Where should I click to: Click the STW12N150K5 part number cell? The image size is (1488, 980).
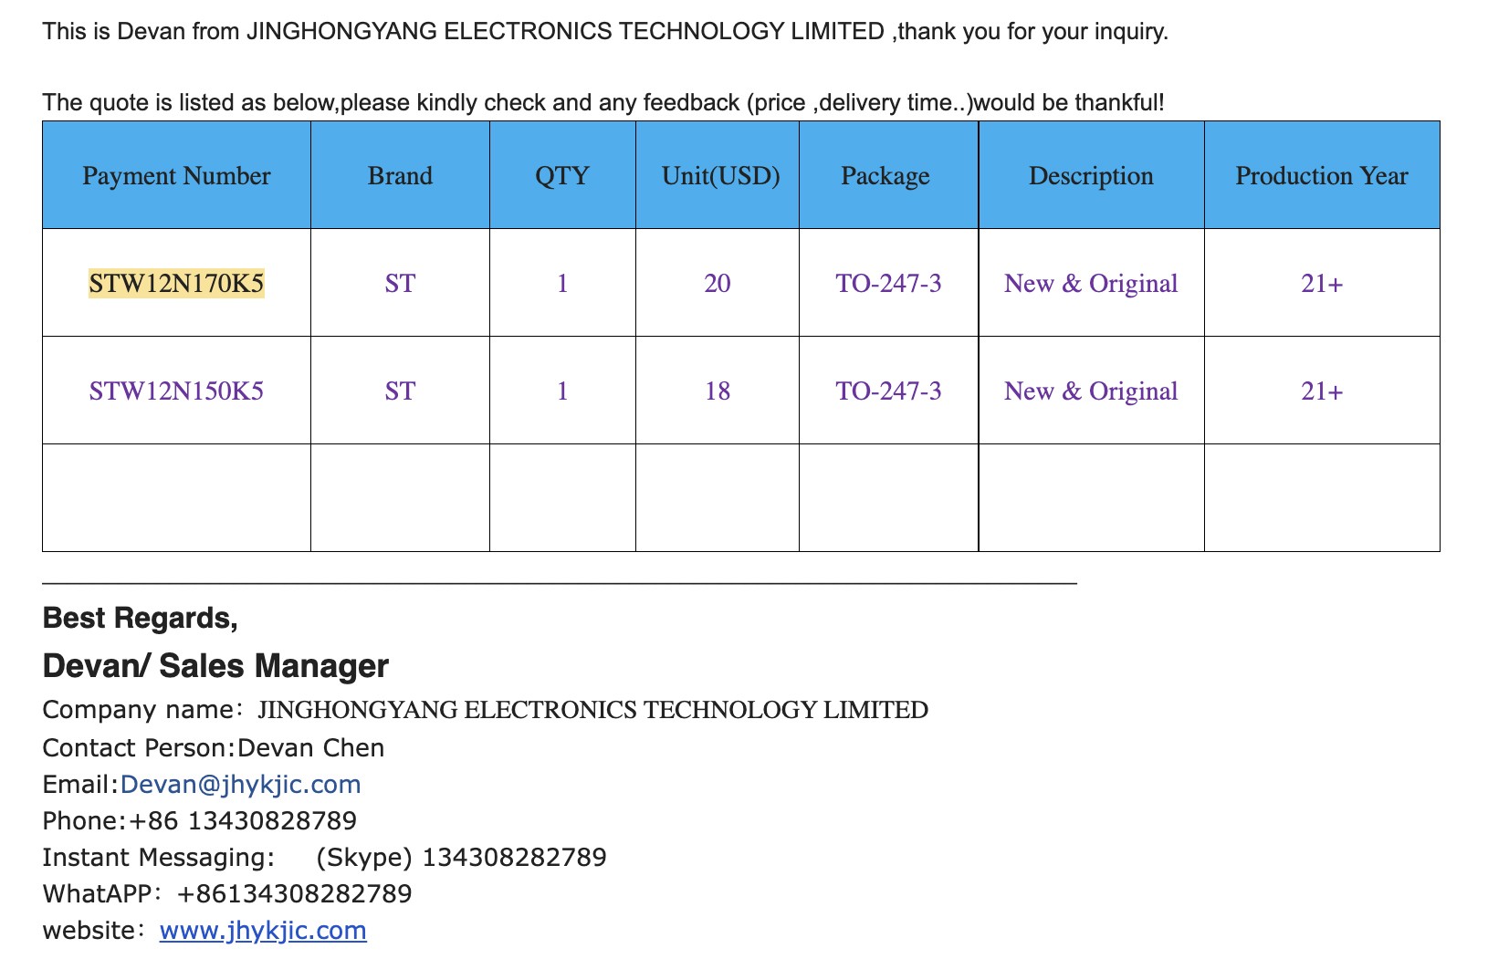176,391
